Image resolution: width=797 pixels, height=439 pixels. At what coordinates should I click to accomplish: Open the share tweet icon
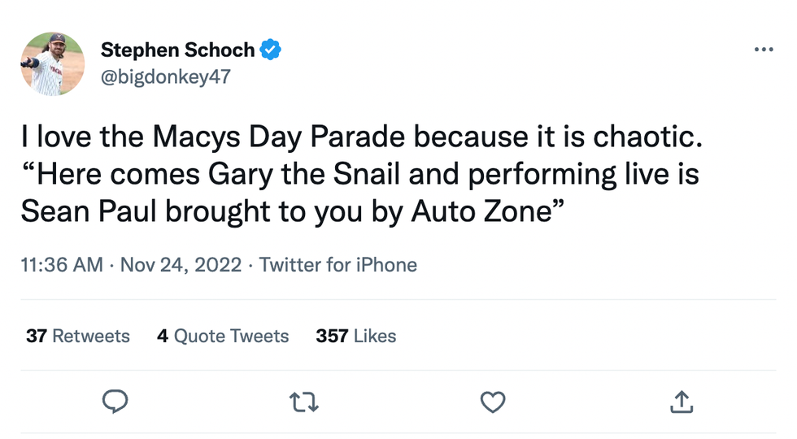pos(682,401)
